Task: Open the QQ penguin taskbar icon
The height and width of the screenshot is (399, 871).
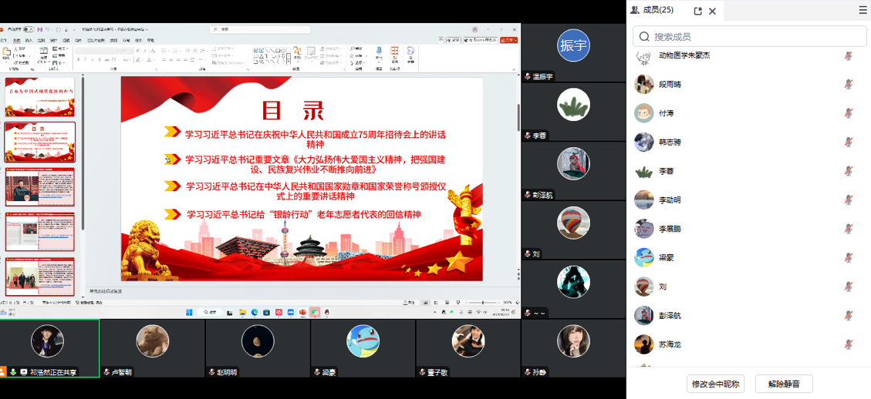Action: tap(327, 313)
